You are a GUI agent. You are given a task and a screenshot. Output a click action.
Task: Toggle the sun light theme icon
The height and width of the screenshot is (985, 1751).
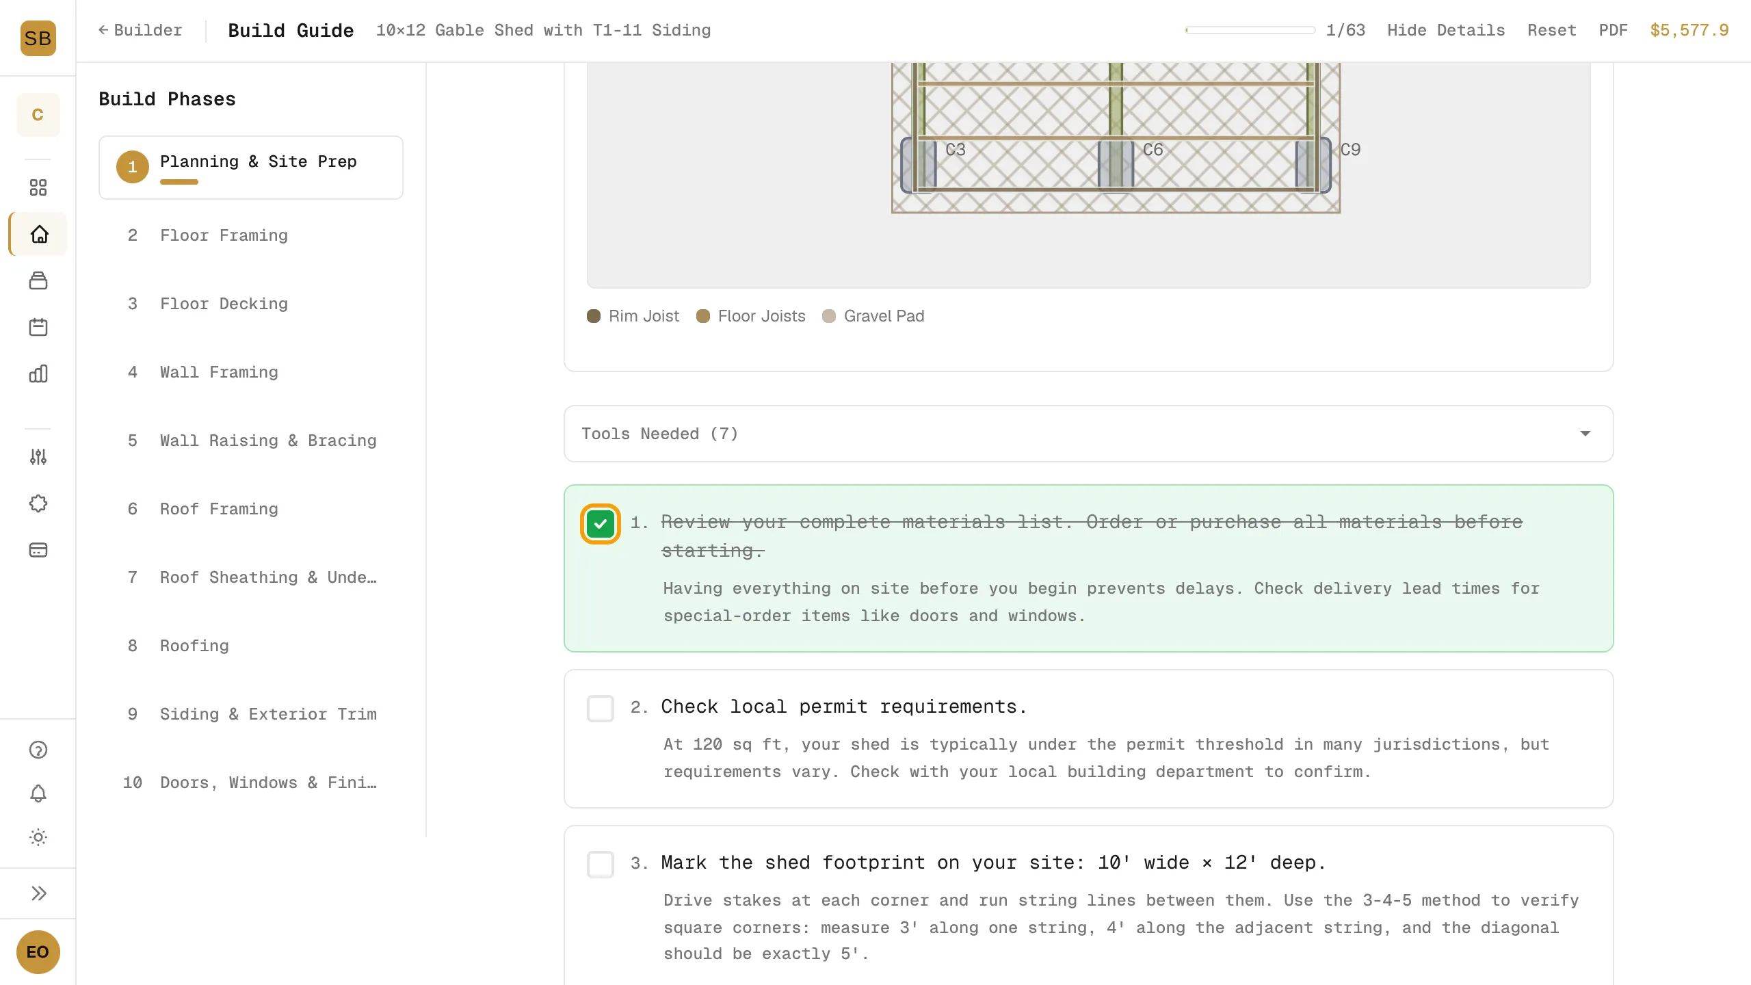[x=38, y=837]
